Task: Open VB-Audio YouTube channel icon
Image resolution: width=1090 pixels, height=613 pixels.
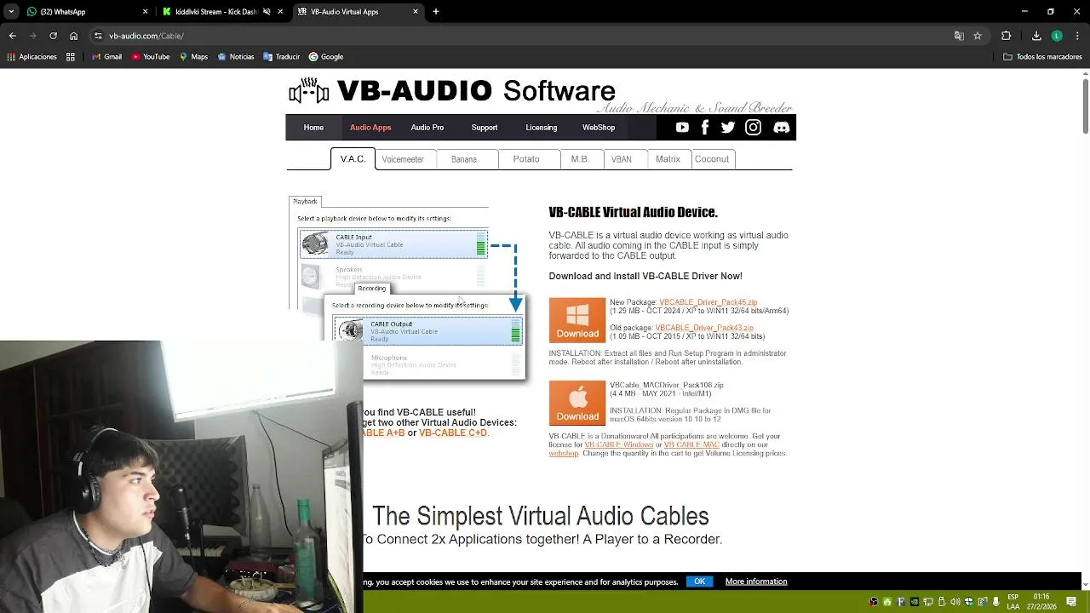Action: [682, 128]
